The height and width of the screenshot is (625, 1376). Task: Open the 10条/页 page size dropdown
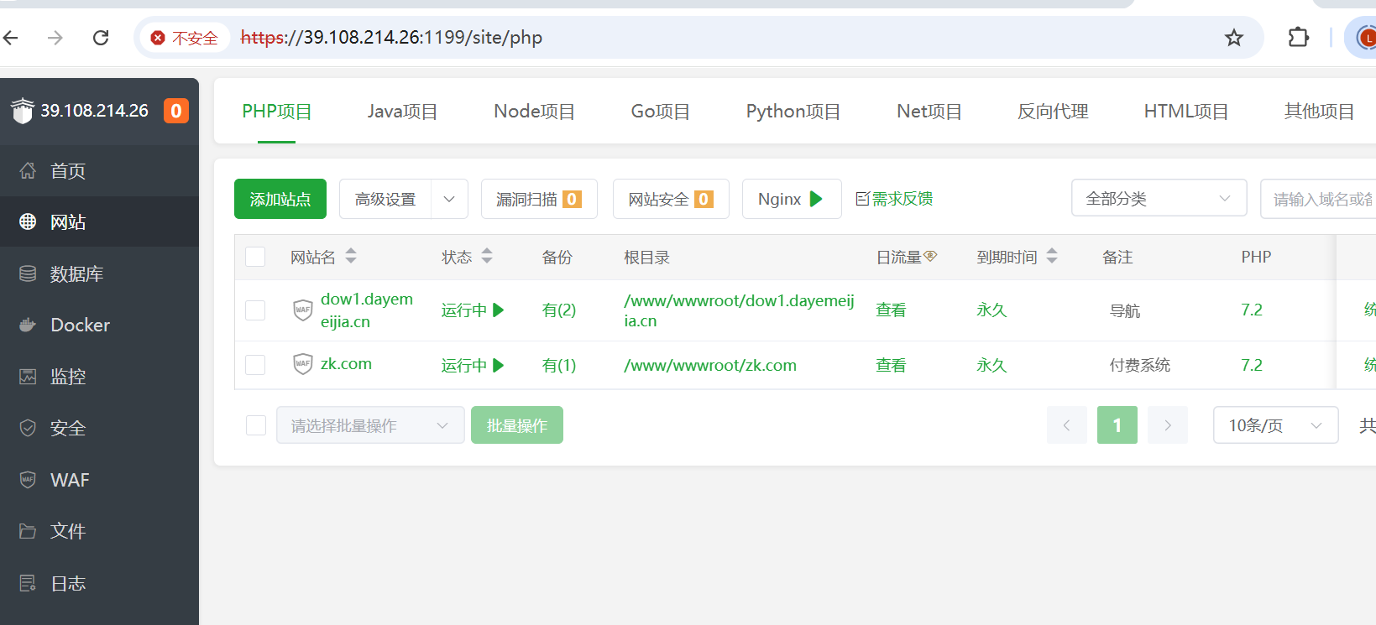pos(1275,425)
